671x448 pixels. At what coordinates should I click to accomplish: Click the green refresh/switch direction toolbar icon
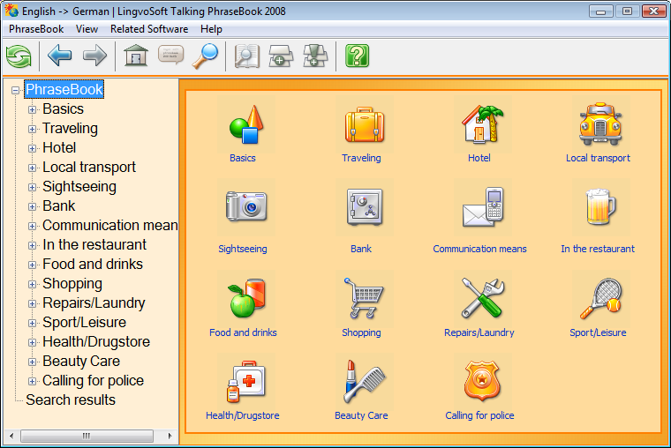[19, 56]
